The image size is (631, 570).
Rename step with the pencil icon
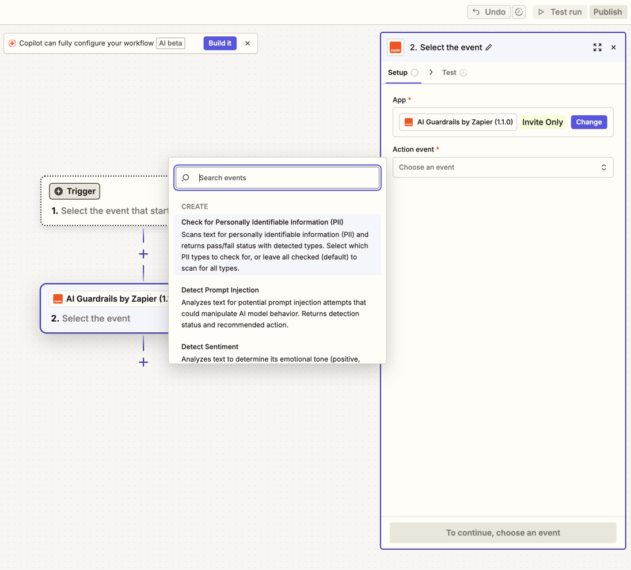pos(489,47)
